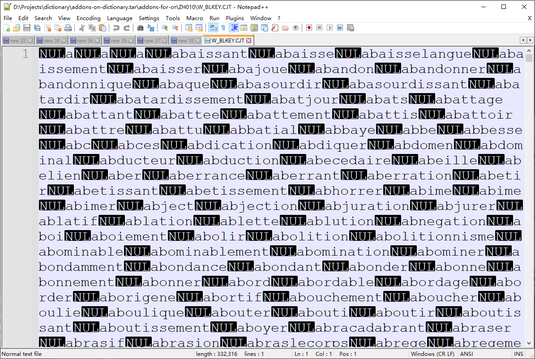Click the New file toolbar icon

pyautogui.click(x=7, y=28)
